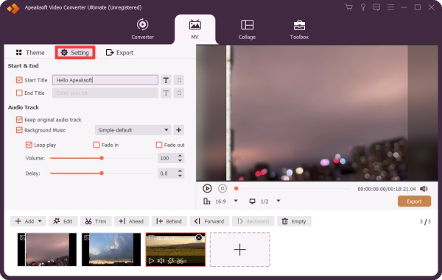Select the blue sky clouds thumbnail
This screenshot has width=442, height=280.
111,249
